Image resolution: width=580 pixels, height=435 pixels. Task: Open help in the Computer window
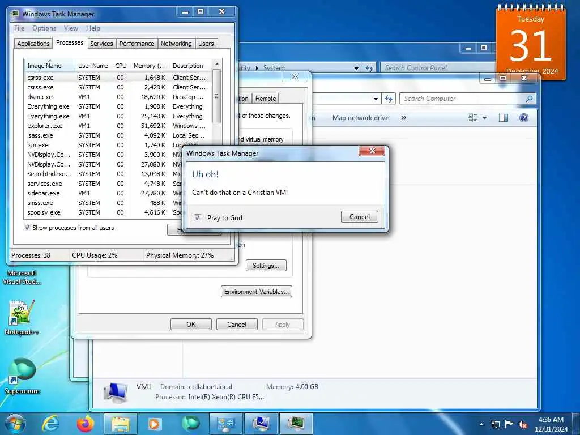[524, 118]
